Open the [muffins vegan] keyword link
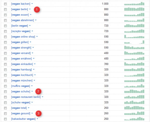This screenshot has height=122, width=150. 21,86
